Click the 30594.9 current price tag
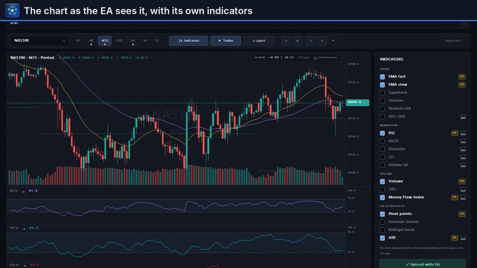The image size is (477, 268). 357,102
